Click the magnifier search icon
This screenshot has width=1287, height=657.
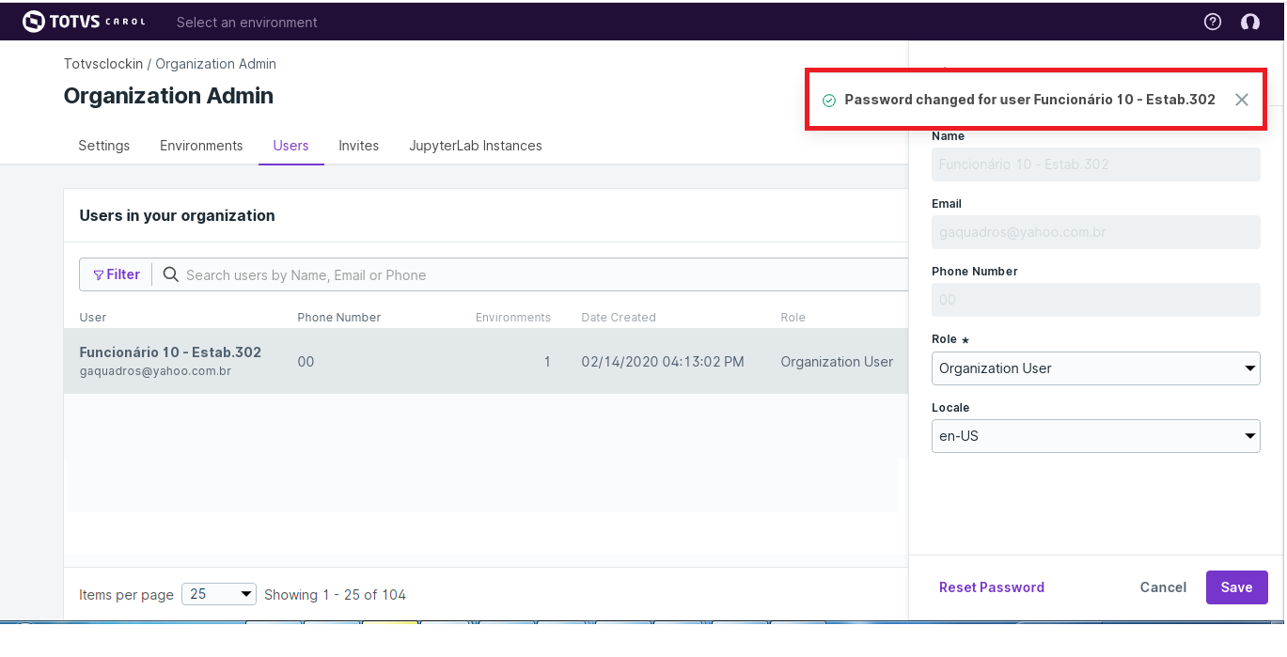point(171,274)
